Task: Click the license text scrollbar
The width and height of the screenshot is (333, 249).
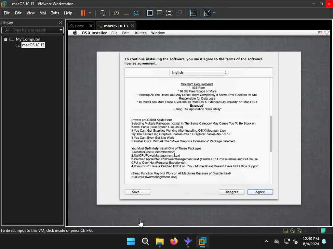Action: click(x=271, y=134)
